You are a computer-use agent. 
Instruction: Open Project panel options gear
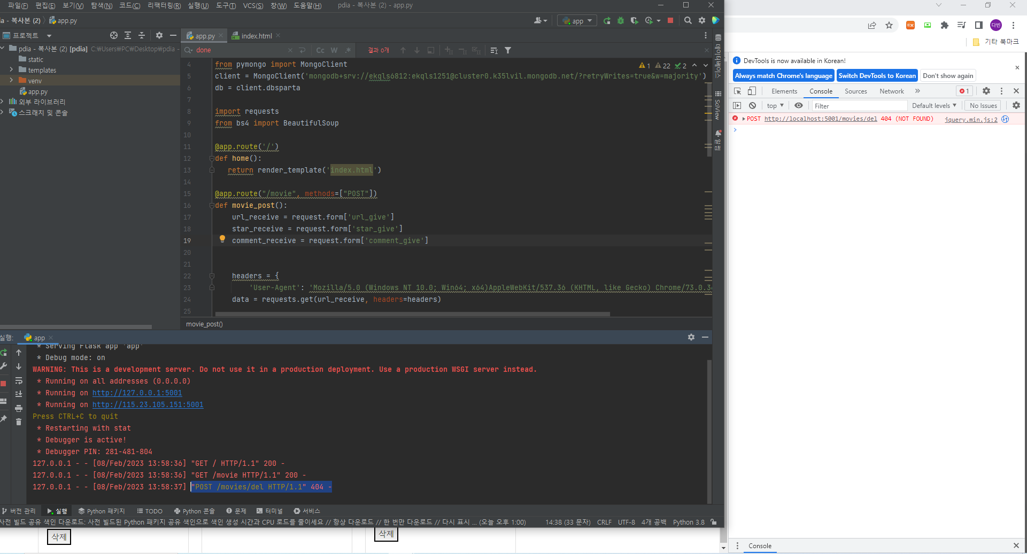click(x=159, y=35)
